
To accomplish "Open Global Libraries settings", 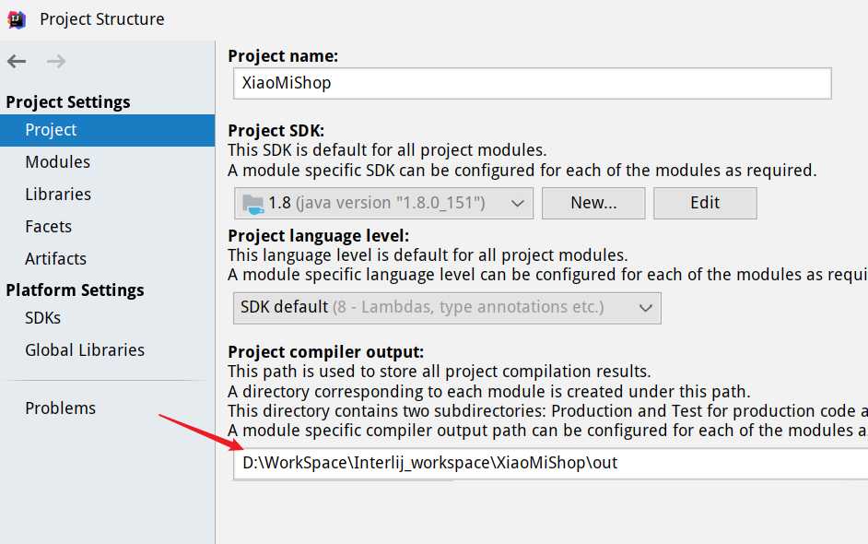I will pyautogui.click(x=85, y=350).
